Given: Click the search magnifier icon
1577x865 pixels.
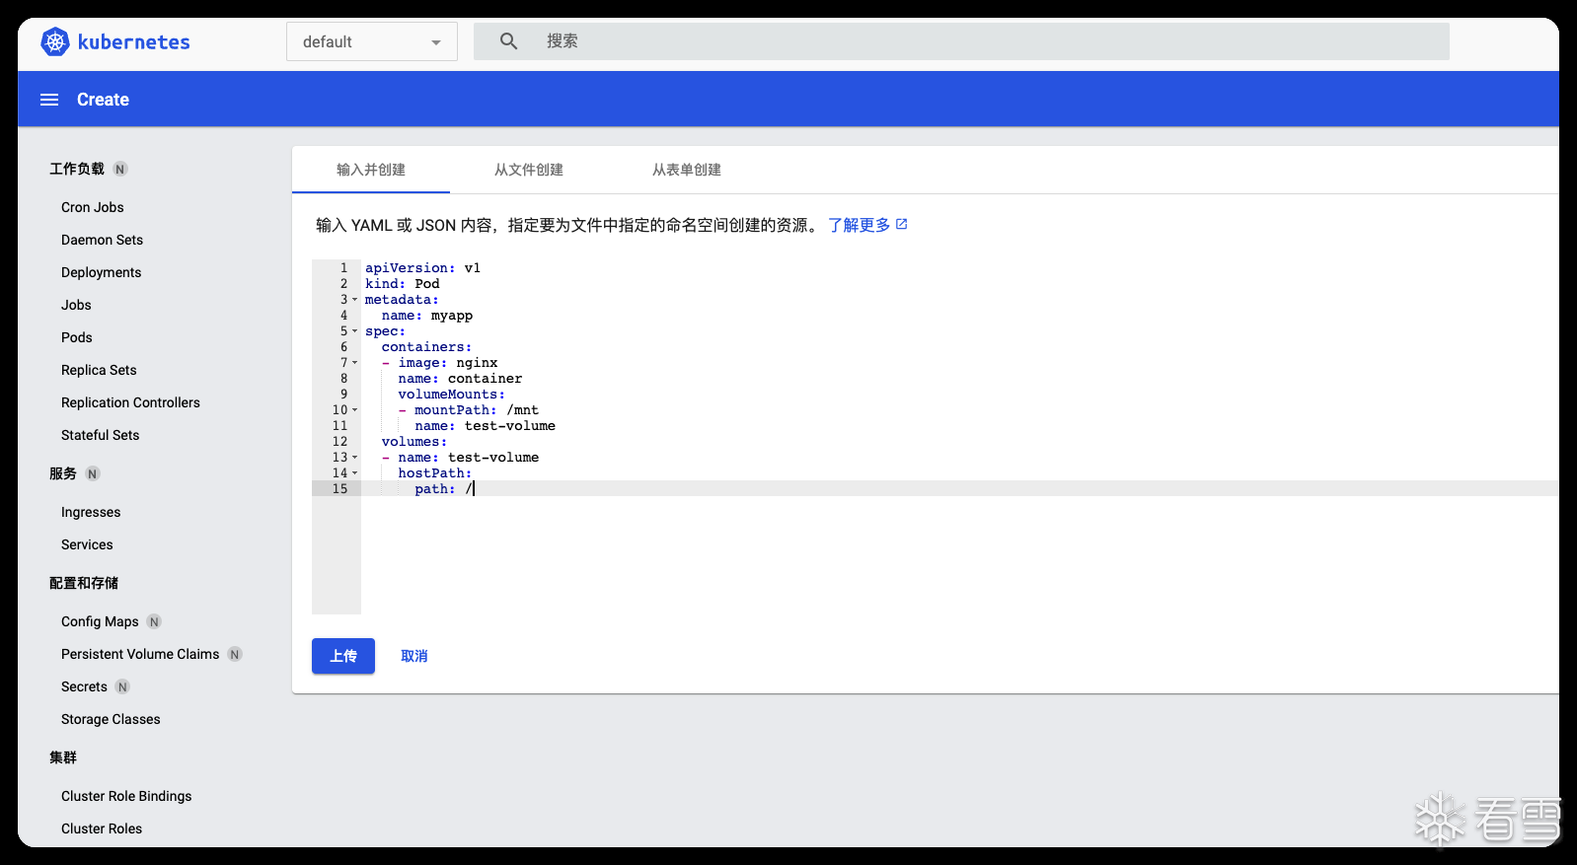Looking at the screenshot, I should pyautogui.click(x=508, y=41).
